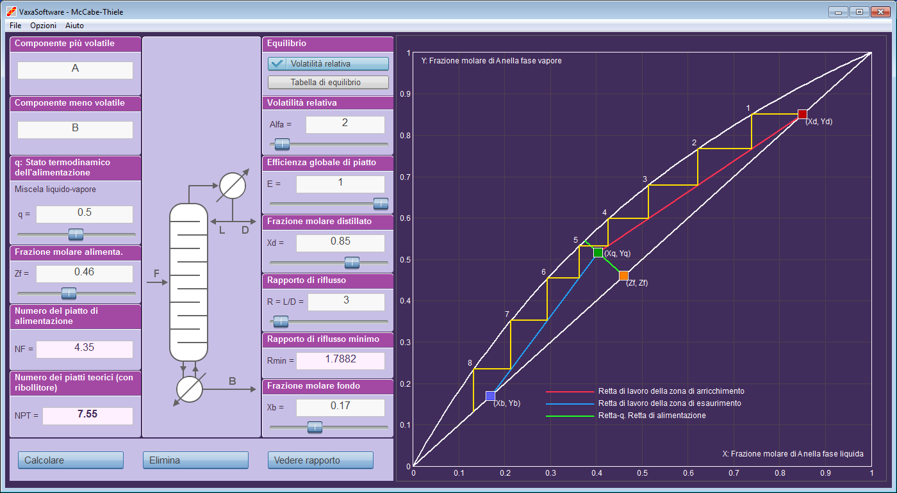
Task: Click the red distillate point marker (Xd, Yd)
Action: coord(802,115)
